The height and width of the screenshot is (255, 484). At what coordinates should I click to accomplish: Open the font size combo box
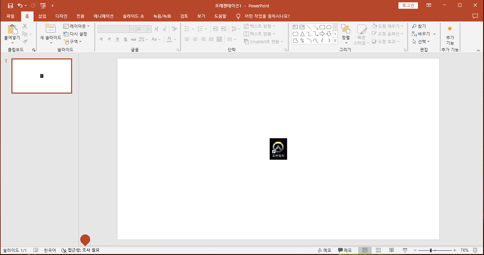tap(143, 29)
